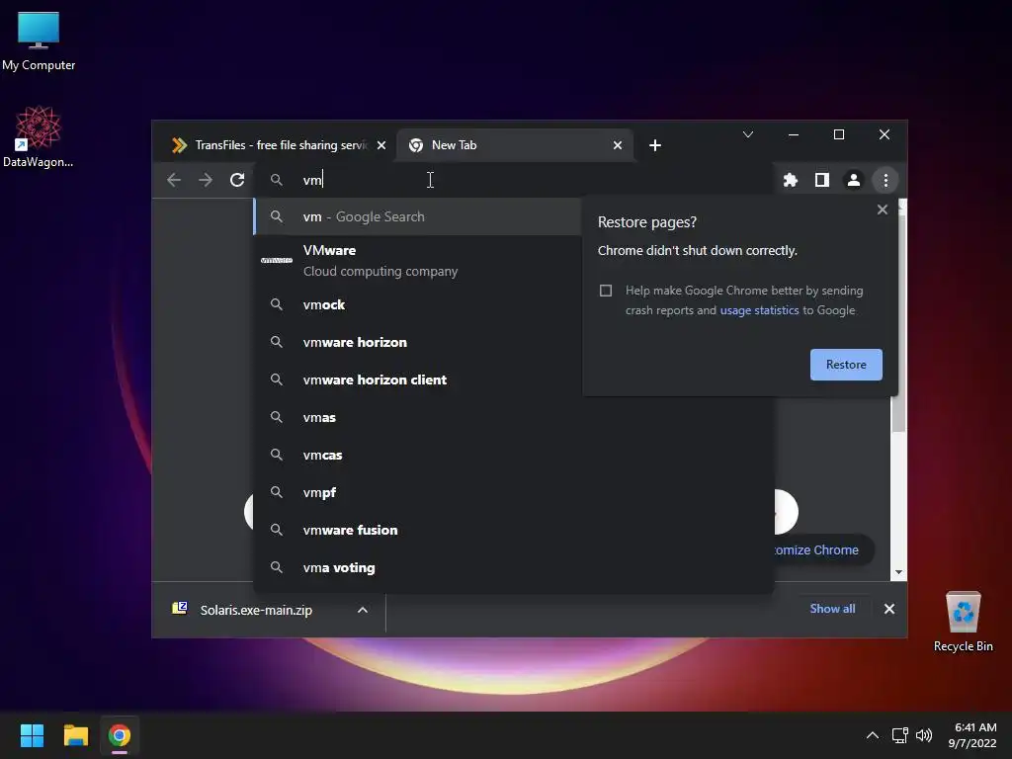Select the My Computer desktop icon
The image size is (1012, 759).
(x=39, y=42)
